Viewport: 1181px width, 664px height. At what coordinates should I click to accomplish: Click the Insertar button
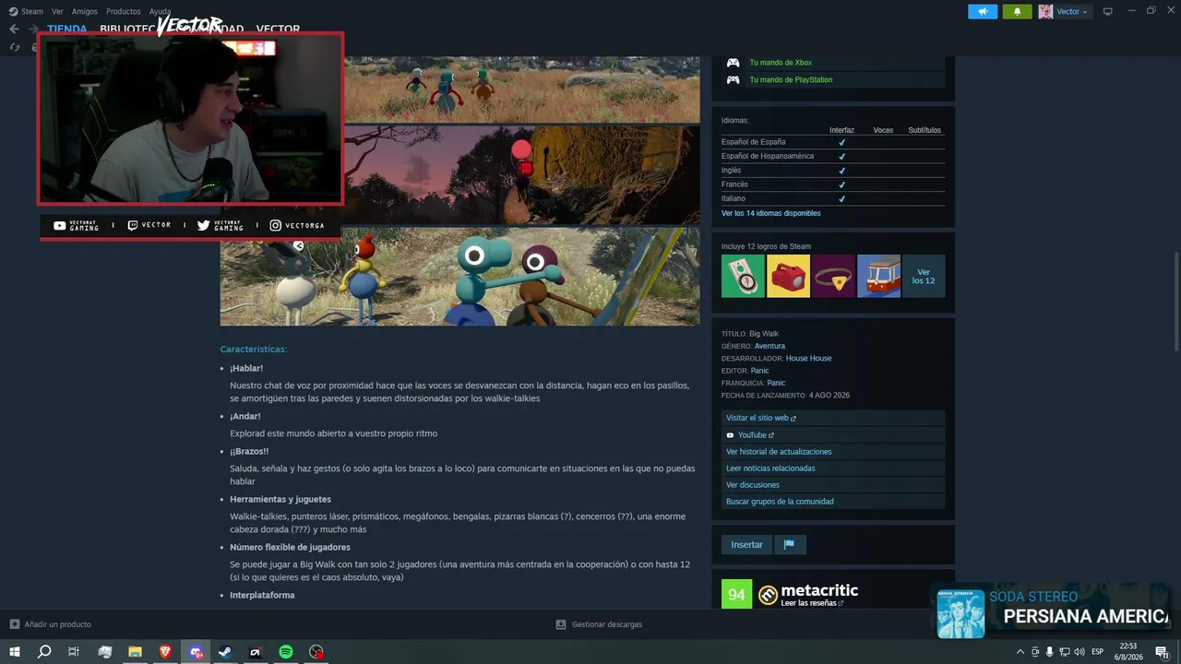(x=746, y=545)
